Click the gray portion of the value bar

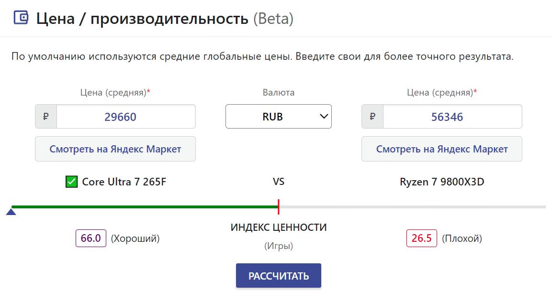click(412, 207)
